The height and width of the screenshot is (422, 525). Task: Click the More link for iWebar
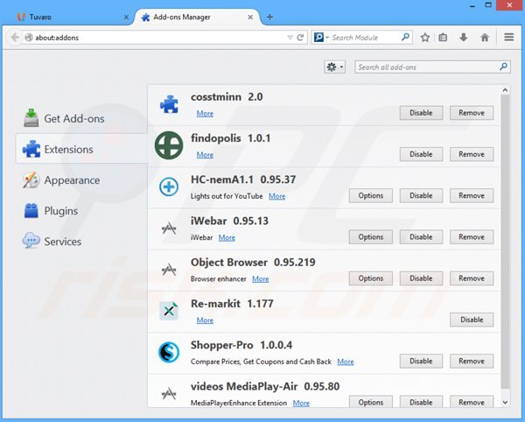227,237
